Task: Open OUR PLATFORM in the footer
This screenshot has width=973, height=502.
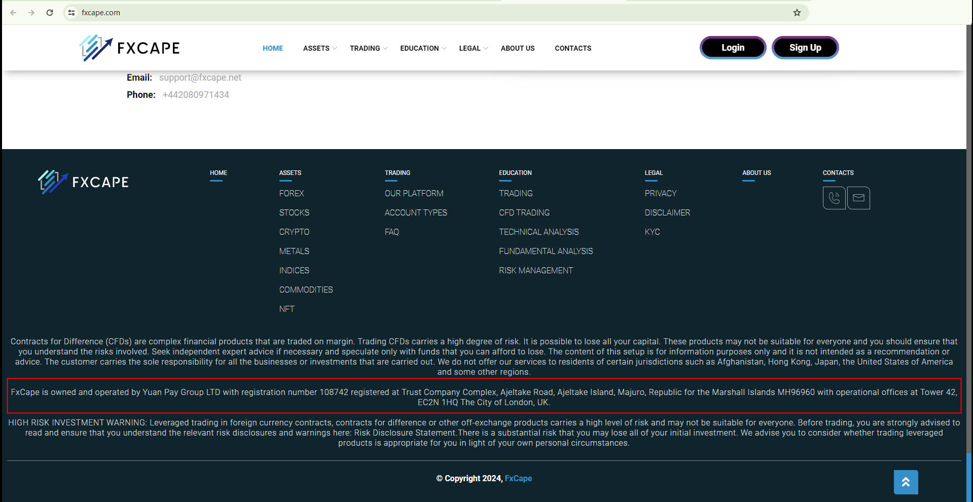Action: tap(414, 193)
